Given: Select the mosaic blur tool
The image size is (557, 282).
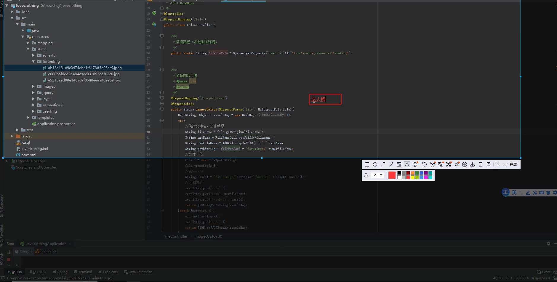Looking at the screenshot, I should 399,164.
